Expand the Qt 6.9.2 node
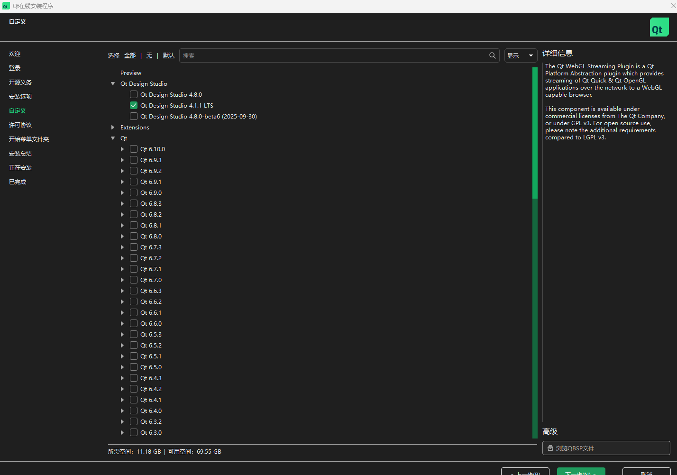Screen dimensions: 677x475 122,171
